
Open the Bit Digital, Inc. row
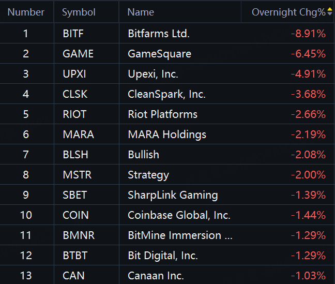167,256
